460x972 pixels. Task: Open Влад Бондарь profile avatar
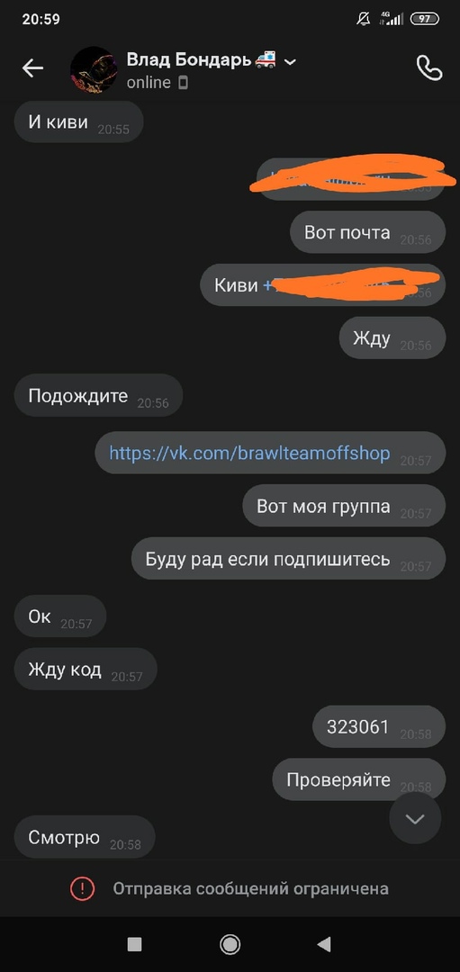94,69
